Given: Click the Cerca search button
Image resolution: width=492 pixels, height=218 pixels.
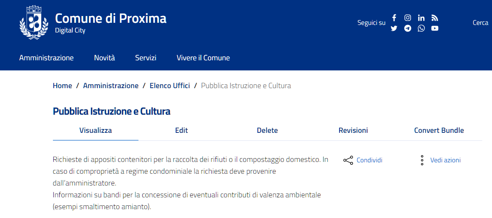Looking at the screenshot, I should click(480, 23).
